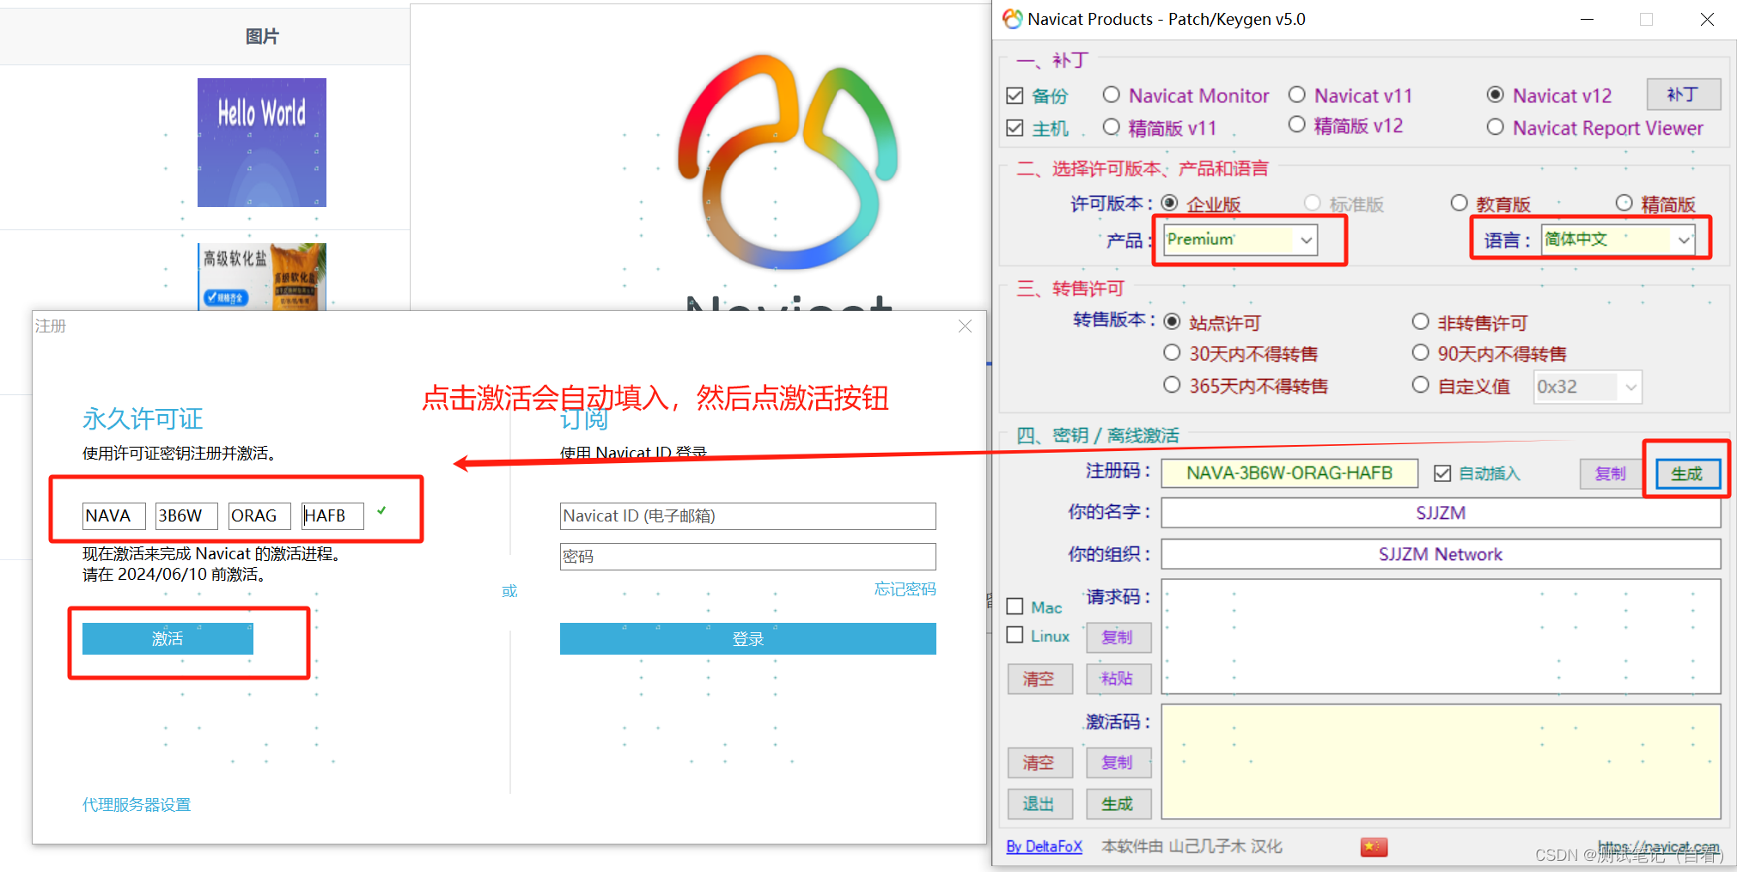The height and width of the screenshot is (872, 1737).
Task: Open 代理服务器设置 proxy settings link
Action: coord(137,805)
